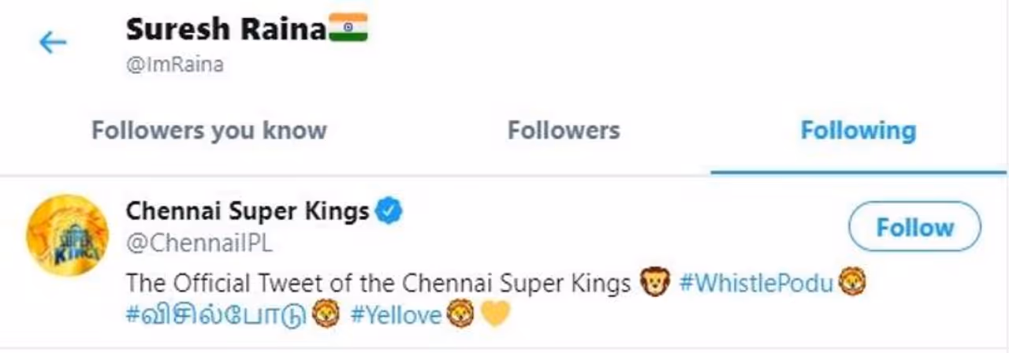
Task: Switch to the Followers tab
Action: point(564,130)
